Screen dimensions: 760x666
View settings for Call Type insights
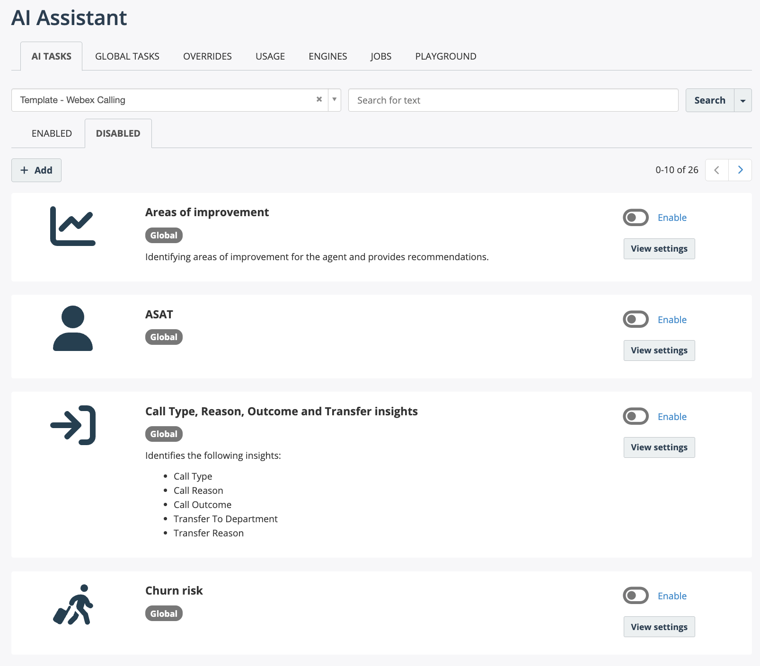pos(659,447)
